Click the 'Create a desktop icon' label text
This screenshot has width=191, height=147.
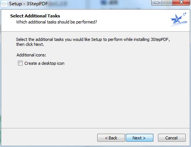44,63
